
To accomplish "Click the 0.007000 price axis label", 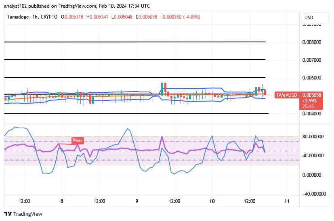I will click(312, 60).
